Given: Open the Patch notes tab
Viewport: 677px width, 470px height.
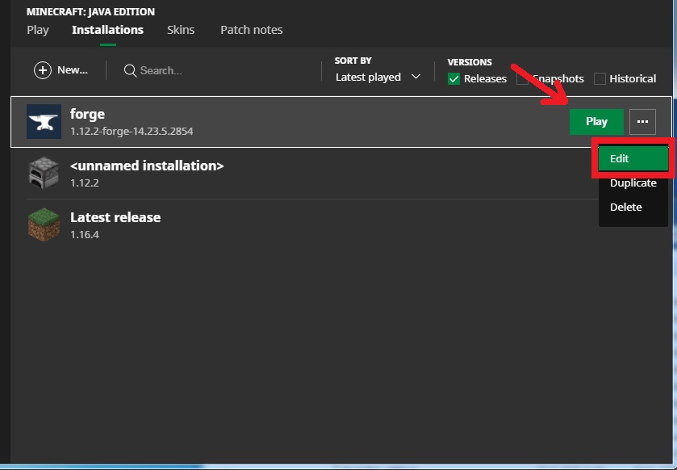Looking at the screenshot, I should tap(251, 30).
